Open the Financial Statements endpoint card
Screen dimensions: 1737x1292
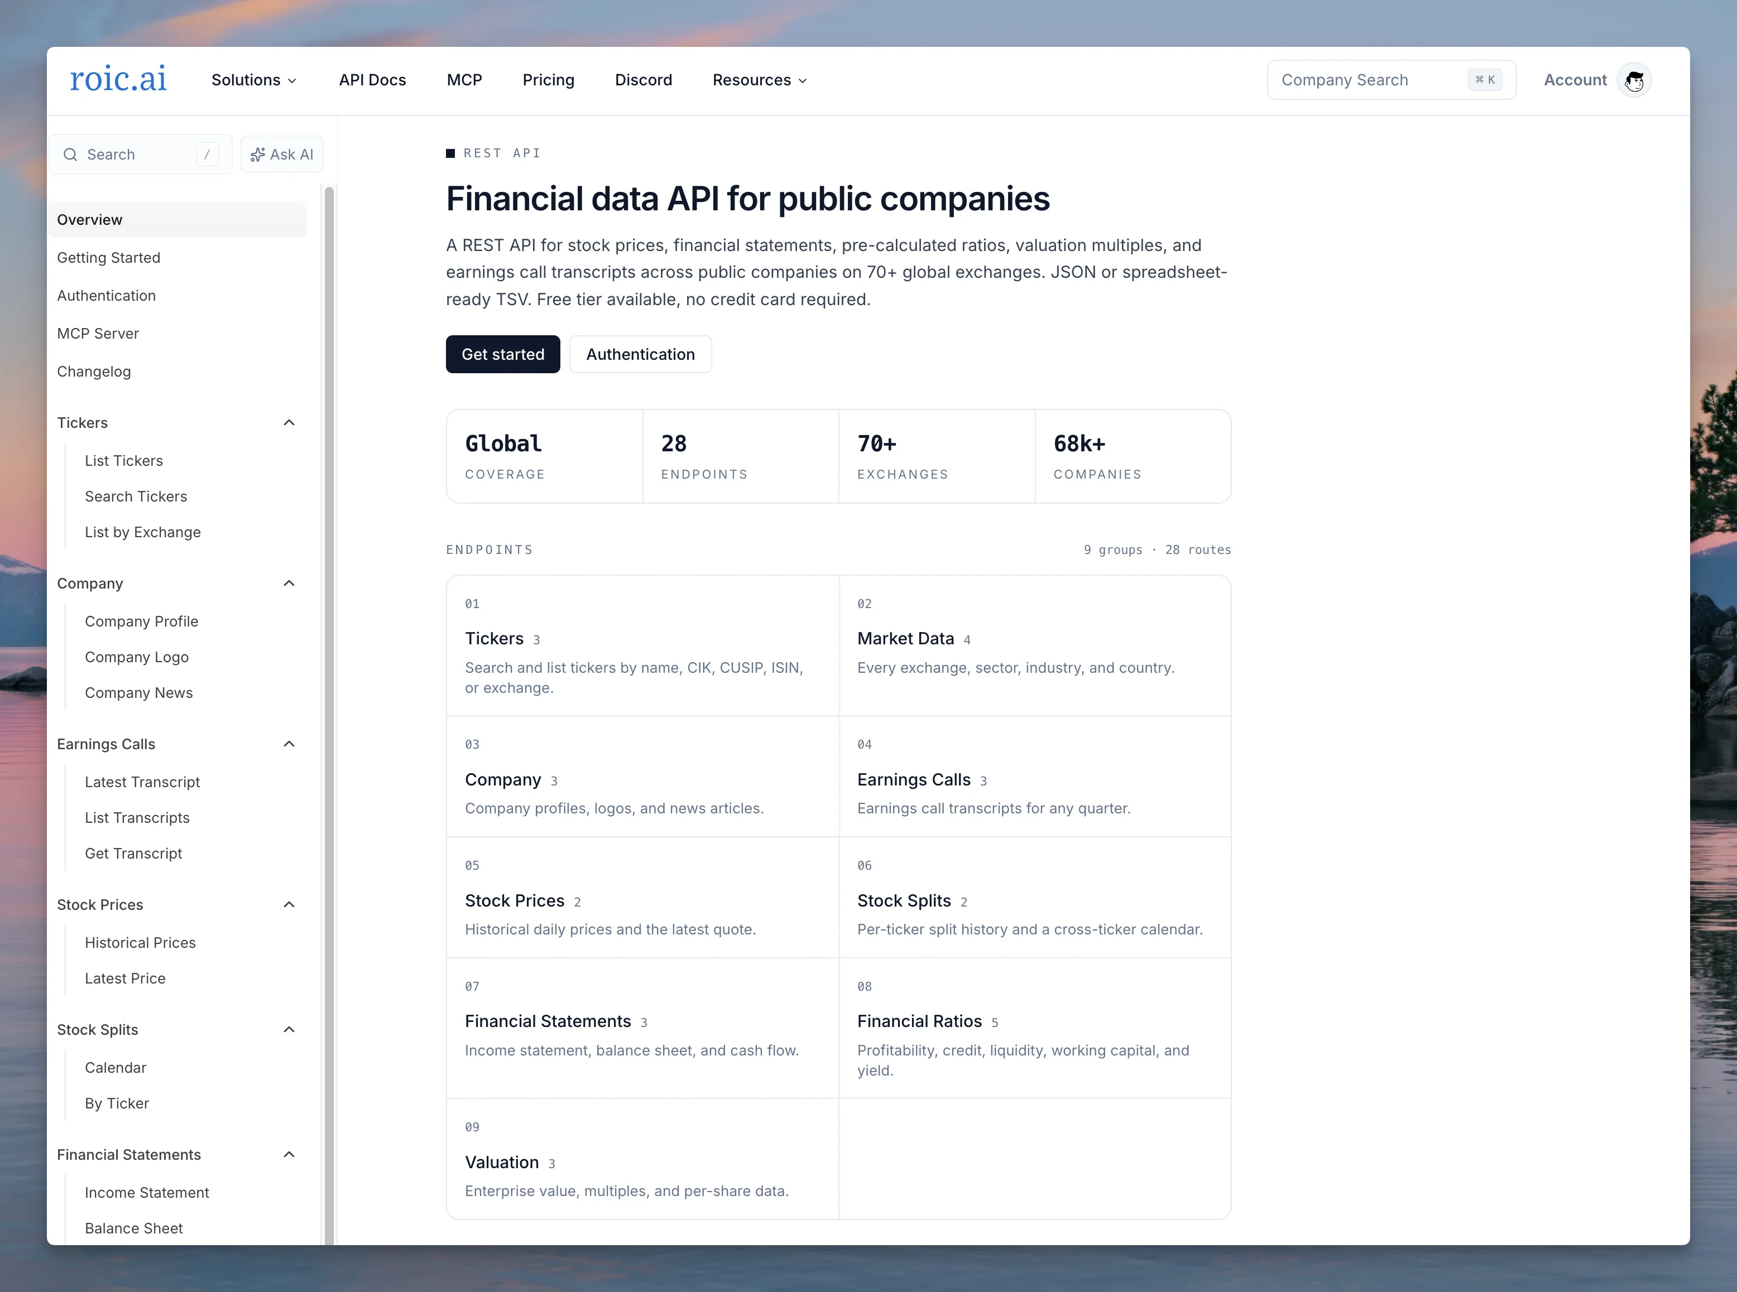(642, 1029)
